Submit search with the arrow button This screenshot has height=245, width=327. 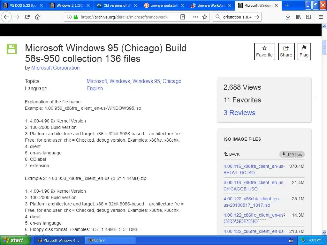click(x=257, y=17)
